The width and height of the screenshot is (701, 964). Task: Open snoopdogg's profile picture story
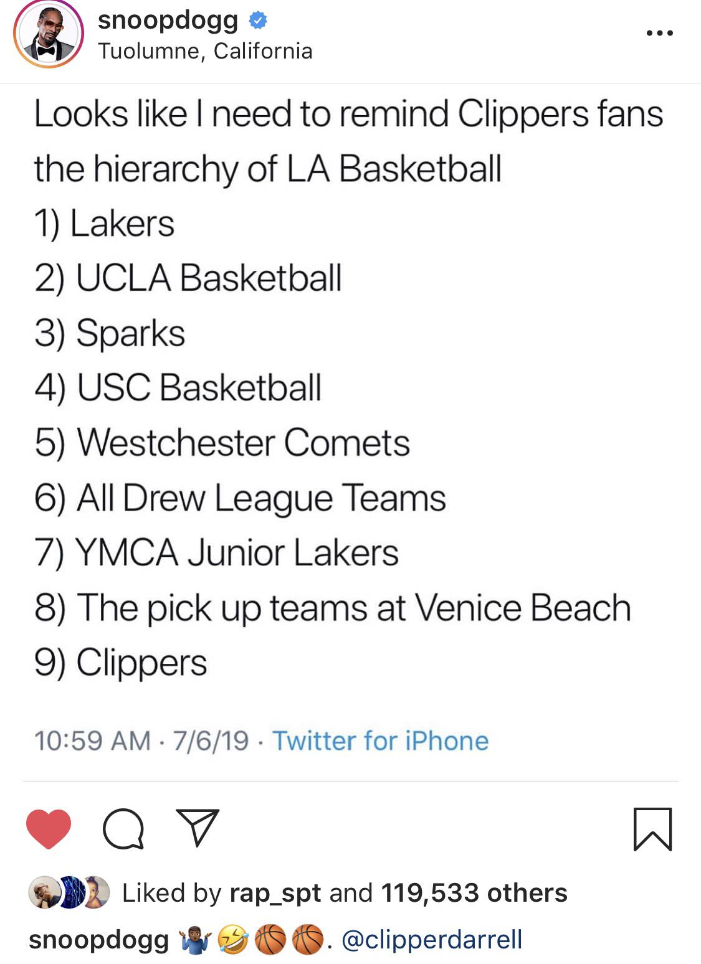49,34
